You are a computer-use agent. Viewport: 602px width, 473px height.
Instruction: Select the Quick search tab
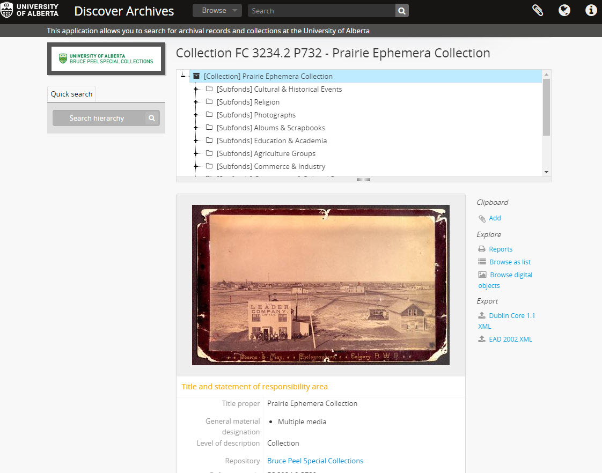71,94
